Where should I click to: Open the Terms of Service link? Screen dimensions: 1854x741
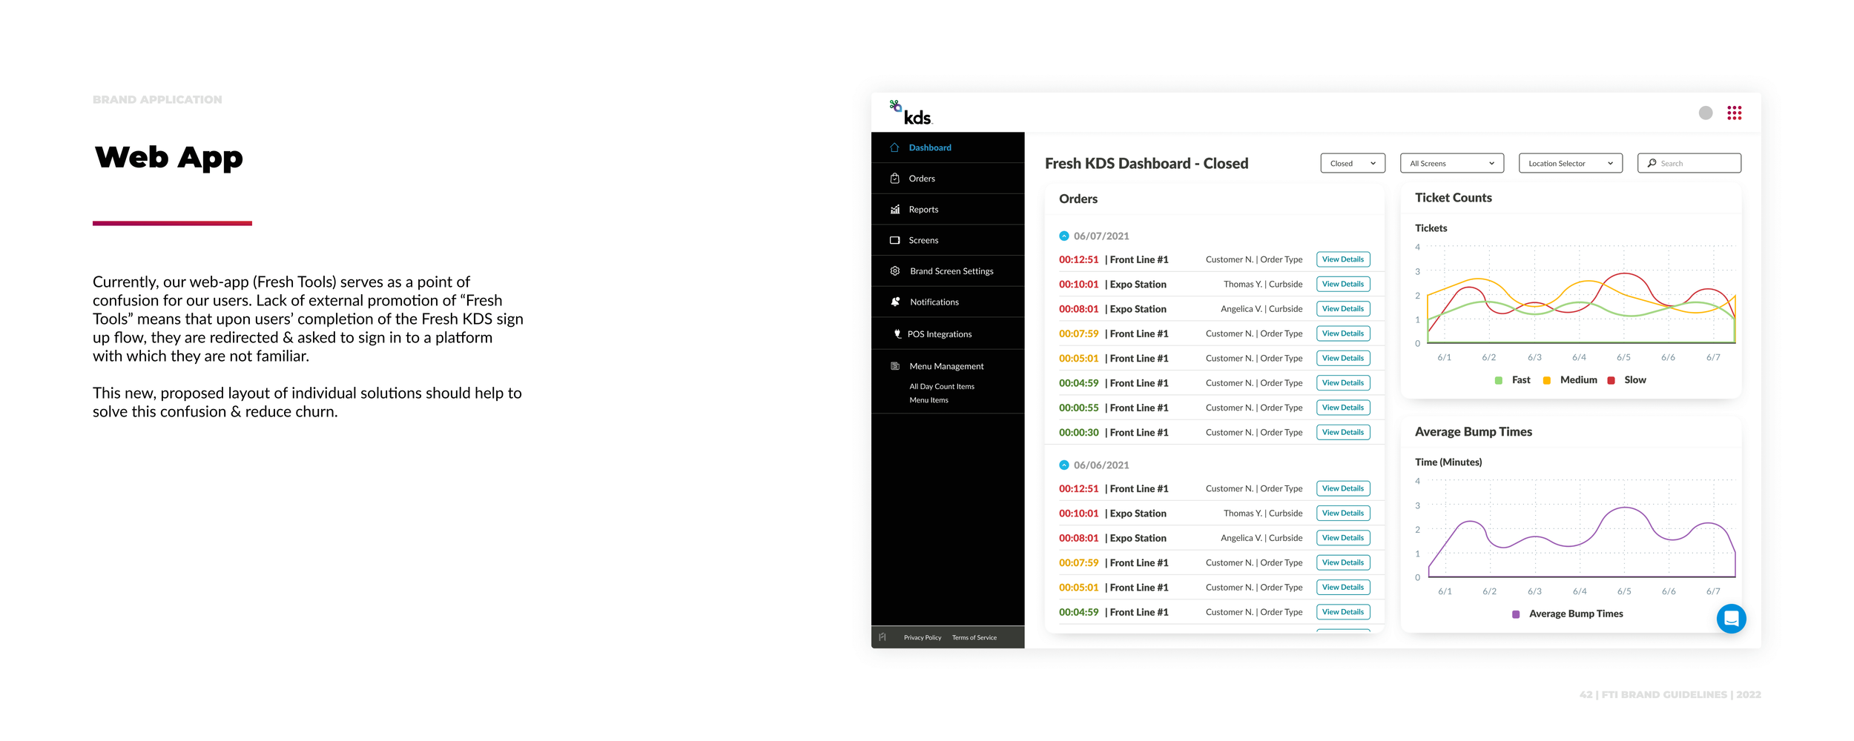974,637
